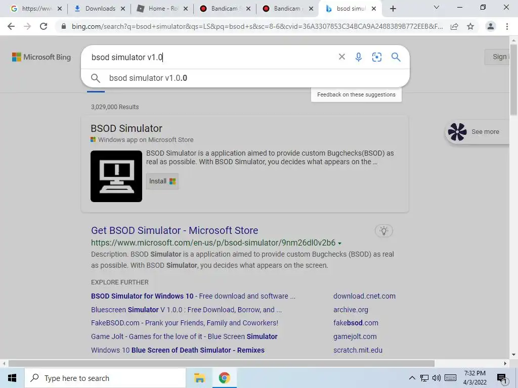Click the Sign in button

coord(497,57)
